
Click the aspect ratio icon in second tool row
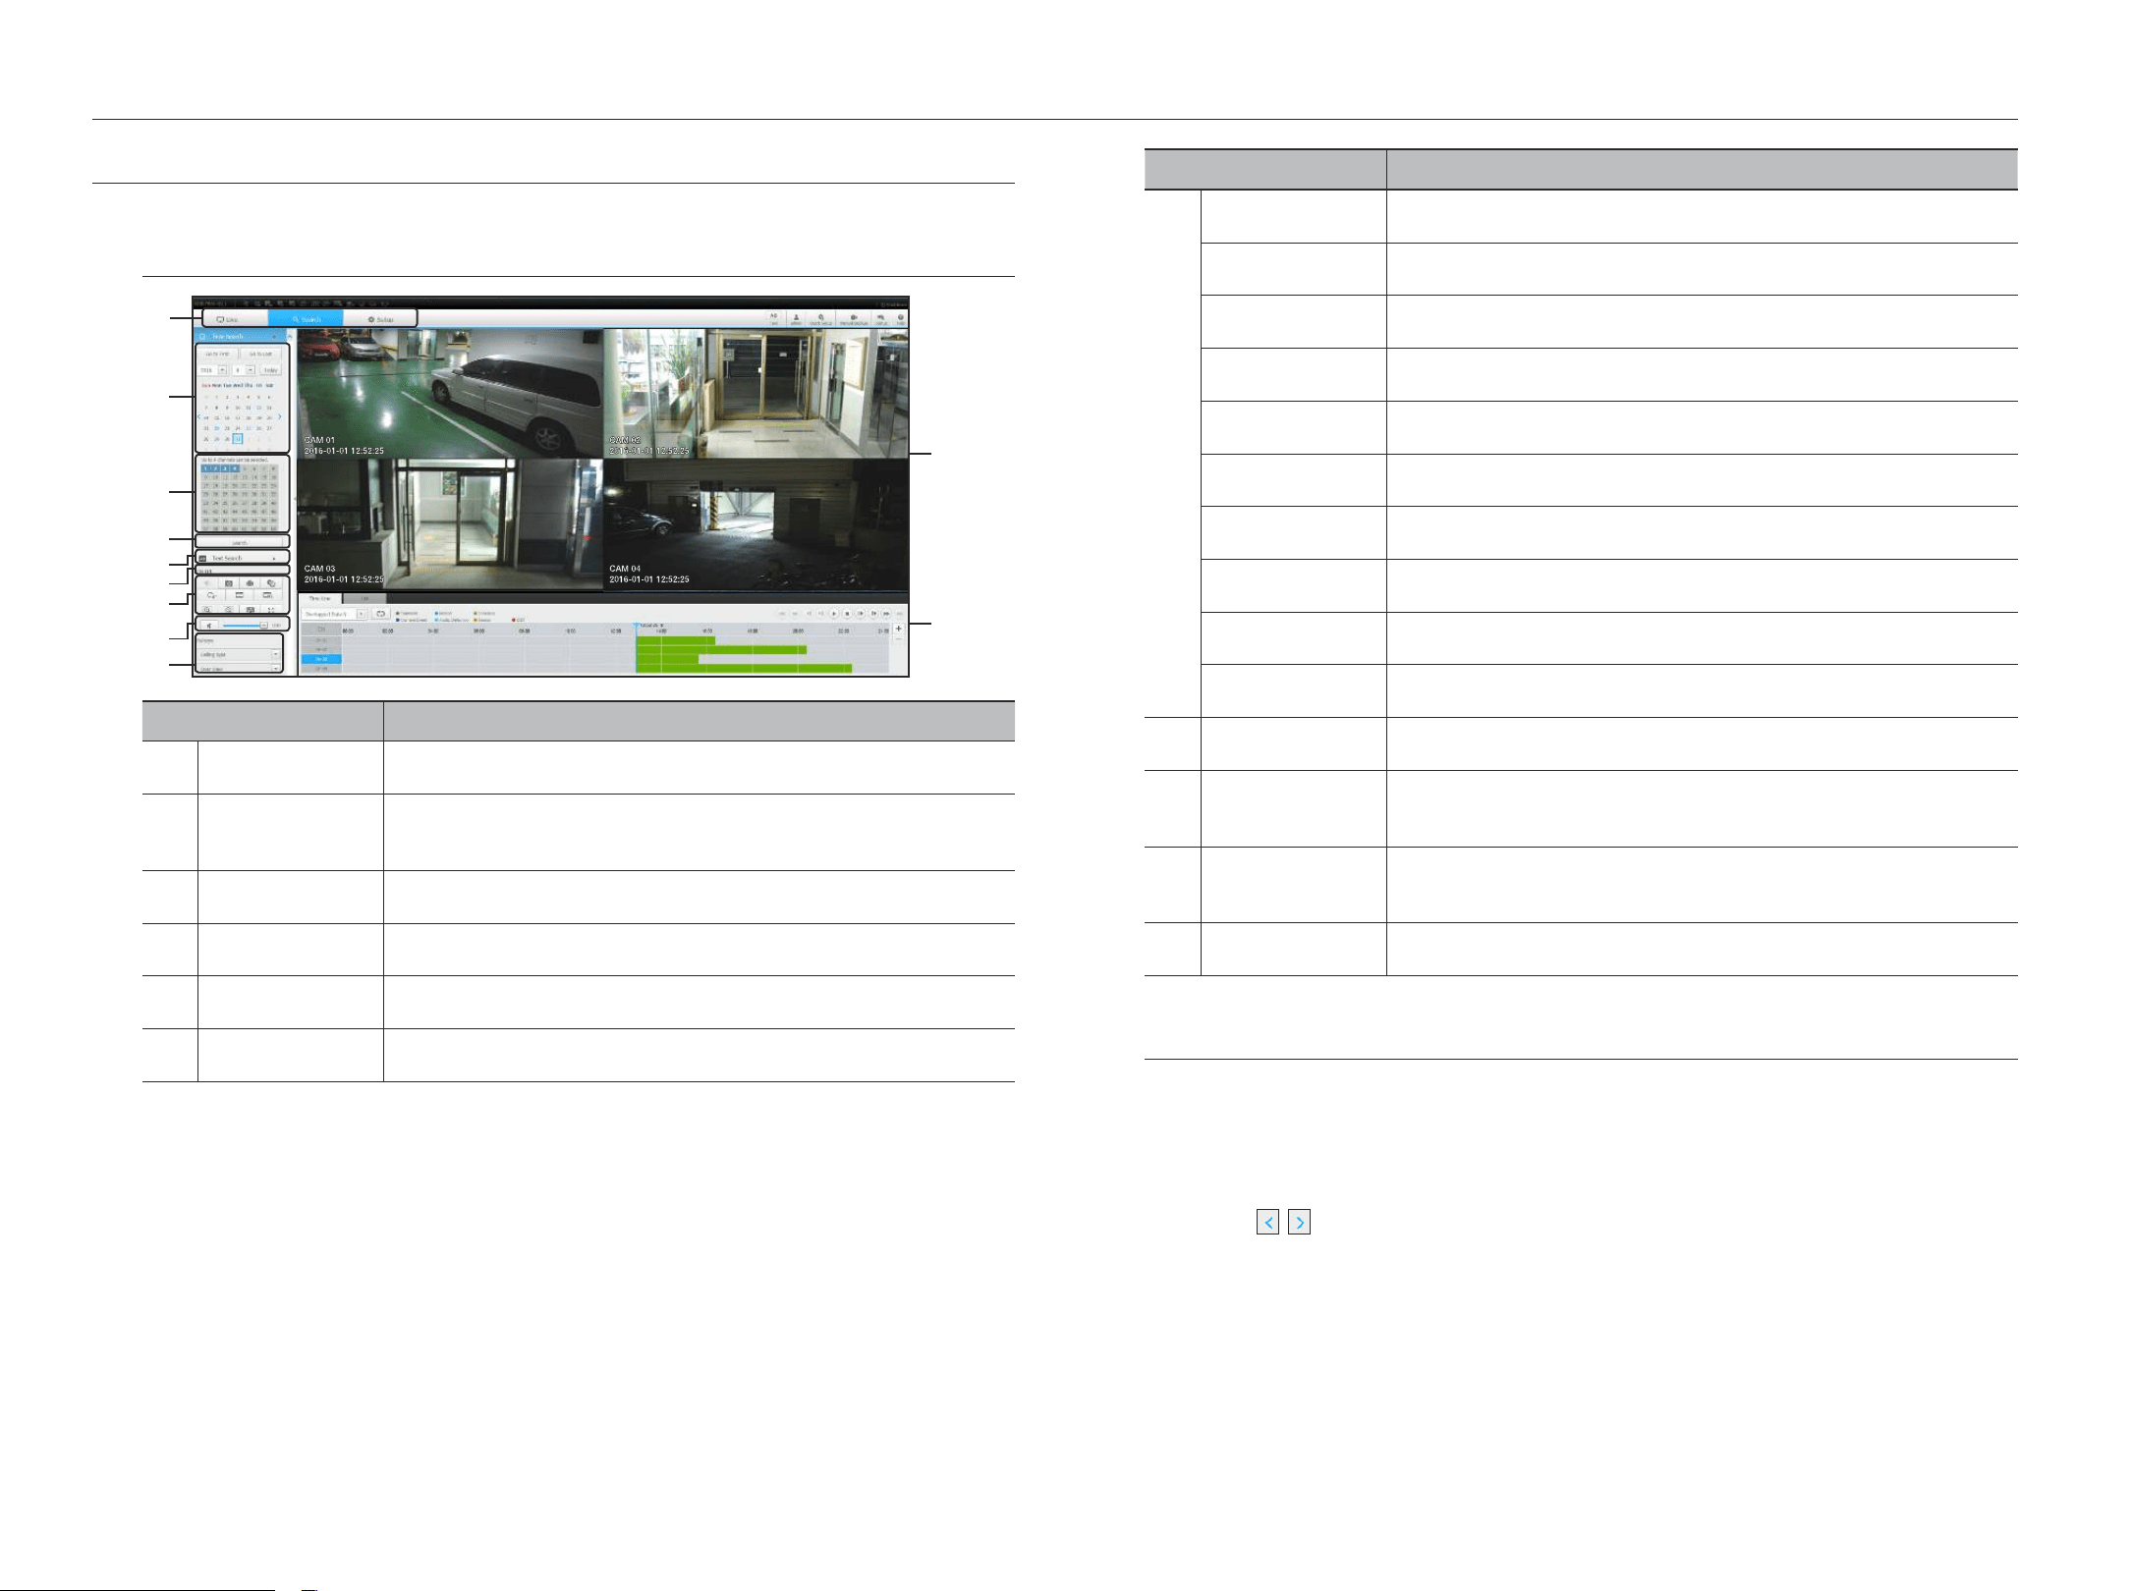239,595
